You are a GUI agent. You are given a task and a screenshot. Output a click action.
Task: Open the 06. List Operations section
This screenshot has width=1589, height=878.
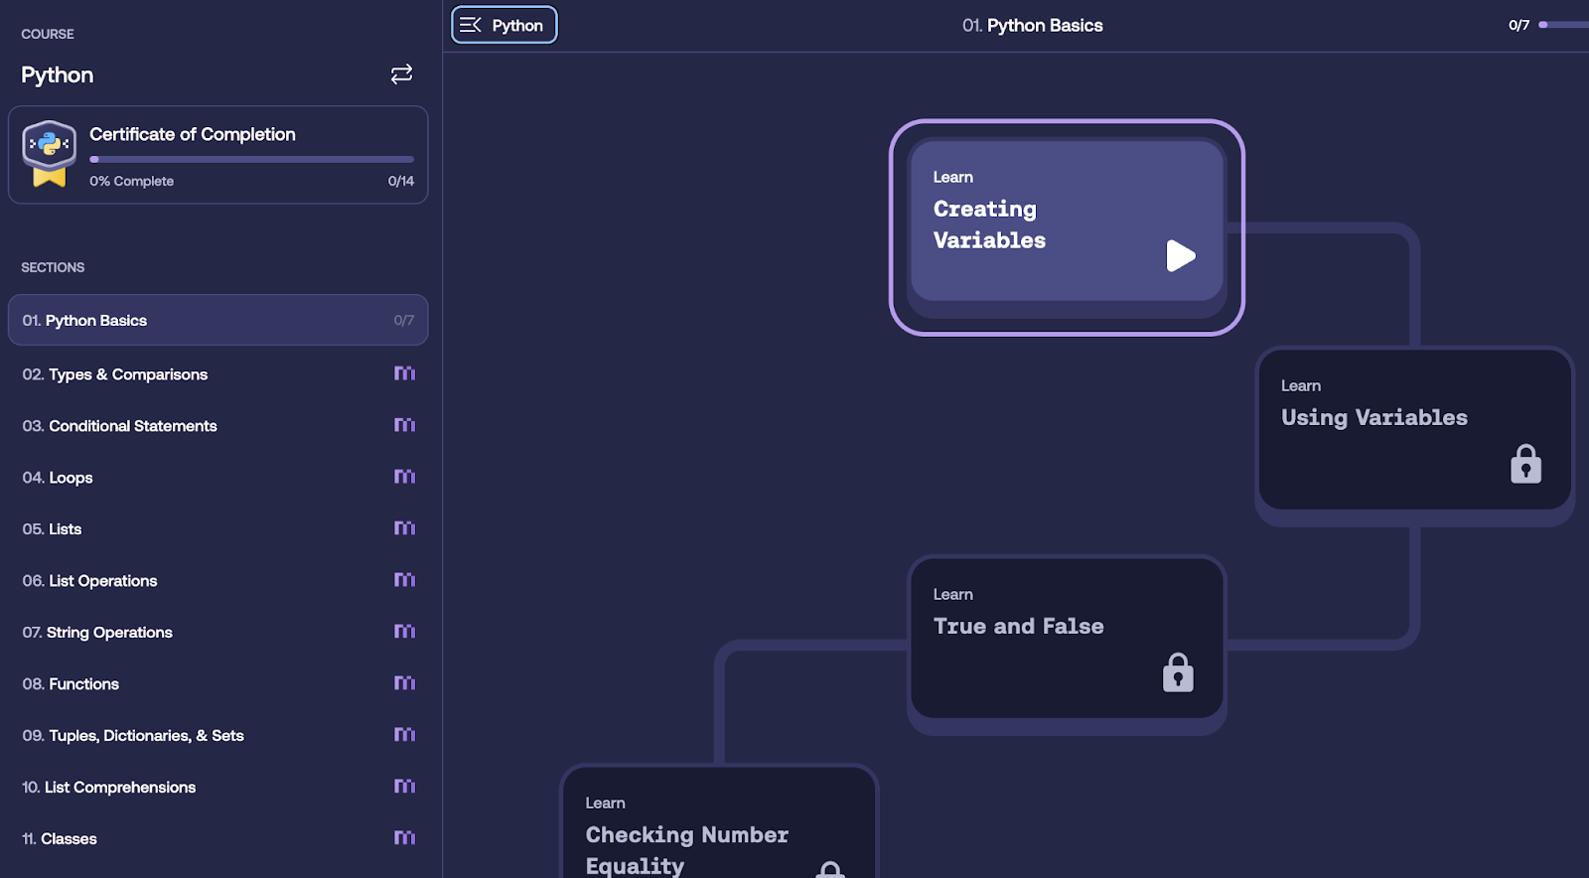(x=218, y=581)
